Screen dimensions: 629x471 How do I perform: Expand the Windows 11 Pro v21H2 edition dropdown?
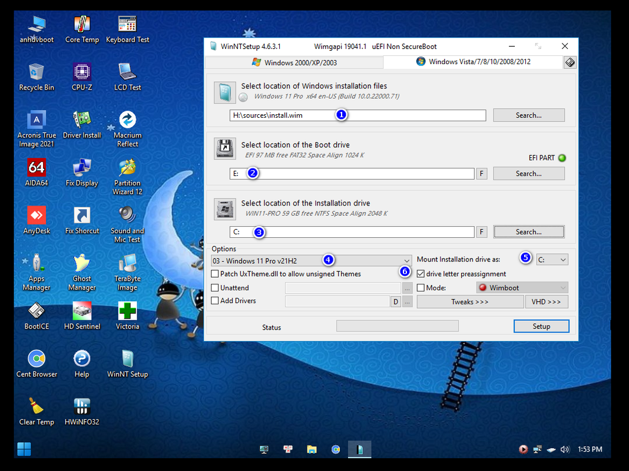pyautogui.click(x=312, y=261)
